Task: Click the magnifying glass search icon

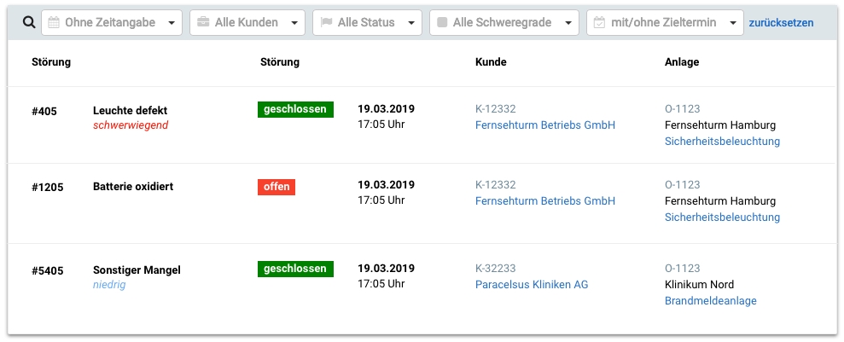Action: tap(28, 22)
